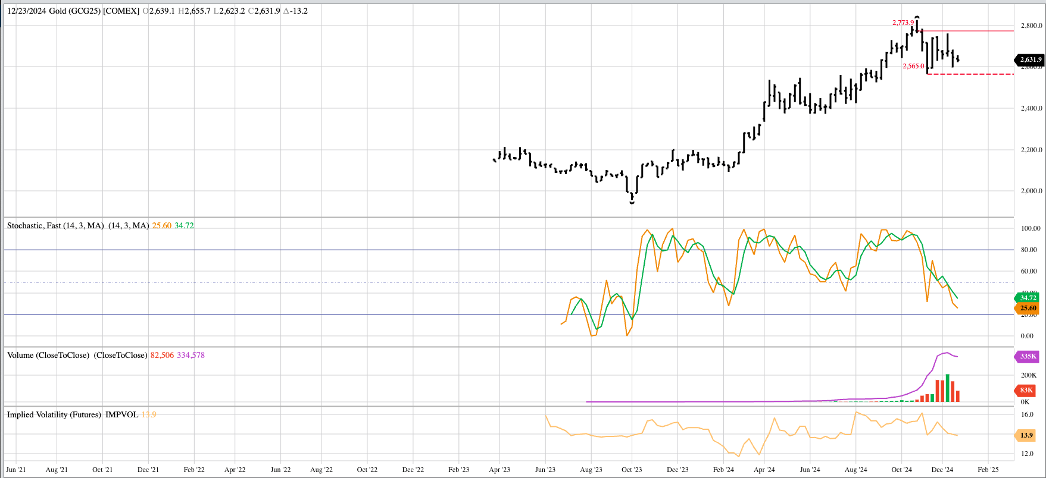Image resolution: width=1046 pixels, height=478 pixels.
Task: Click the red 2,773.9 high price annotation
Action: 903,23
